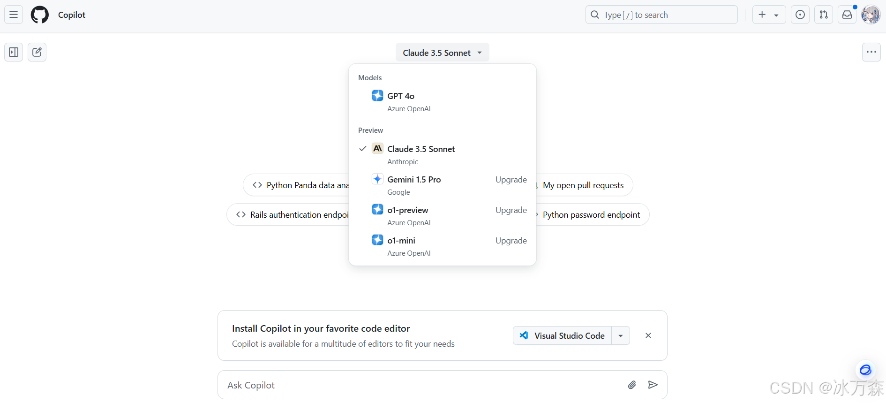Image resolution: width=886 pixels, height=403 pixels.
Task: Open the Create new plus menu
Action: coord(769,15)
